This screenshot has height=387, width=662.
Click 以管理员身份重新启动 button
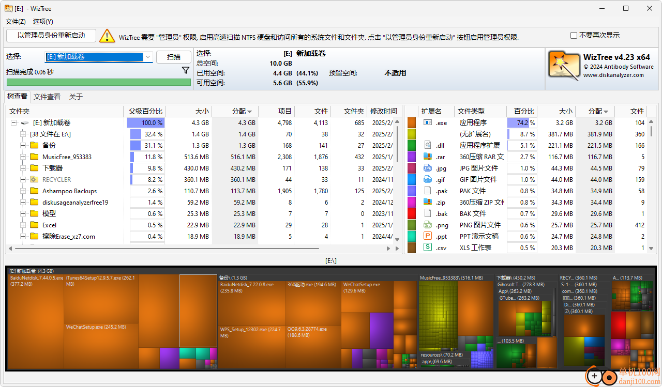[51, 36]
